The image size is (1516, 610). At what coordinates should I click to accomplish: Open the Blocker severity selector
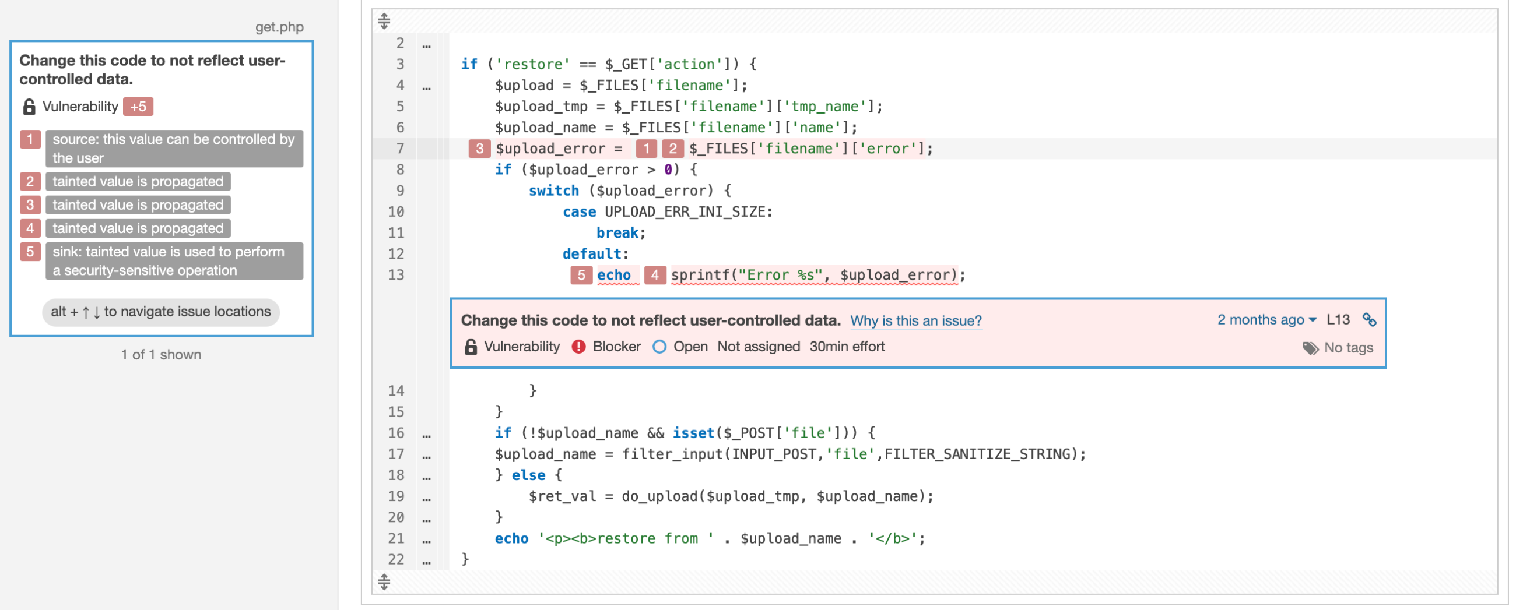pos(606,347)
